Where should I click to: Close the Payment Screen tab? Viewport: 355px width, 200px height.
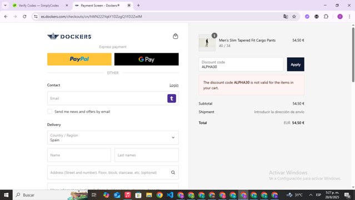pos(129,6)
